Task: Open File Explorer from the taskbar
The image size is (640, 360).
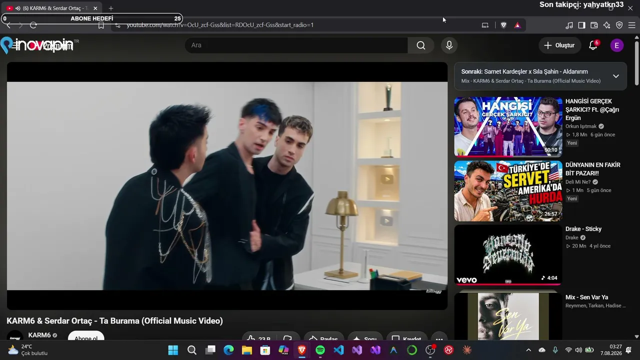Action: (247, 350)
